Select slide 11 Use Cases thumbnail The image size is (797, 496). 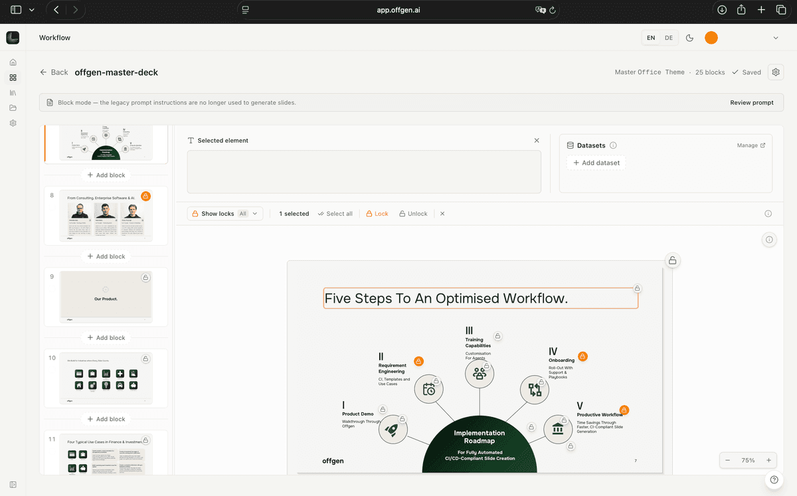pyautogui.click(x=106, y=454)
